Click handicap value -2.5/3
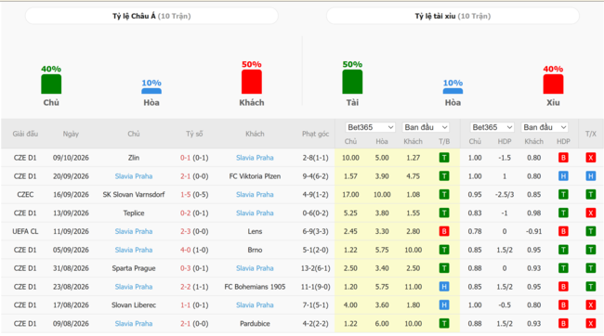Image resolution: width=604 pixels, height=336 pixels. 505,194
